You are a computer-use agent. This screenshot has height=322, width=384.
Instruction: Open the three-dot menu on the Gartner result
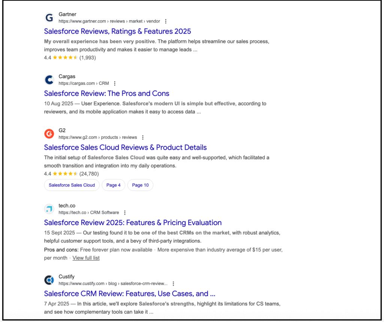[x=166, y=21]
